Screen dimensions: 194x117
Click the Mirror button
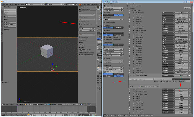pyautogui.click(x=10, y=17)
